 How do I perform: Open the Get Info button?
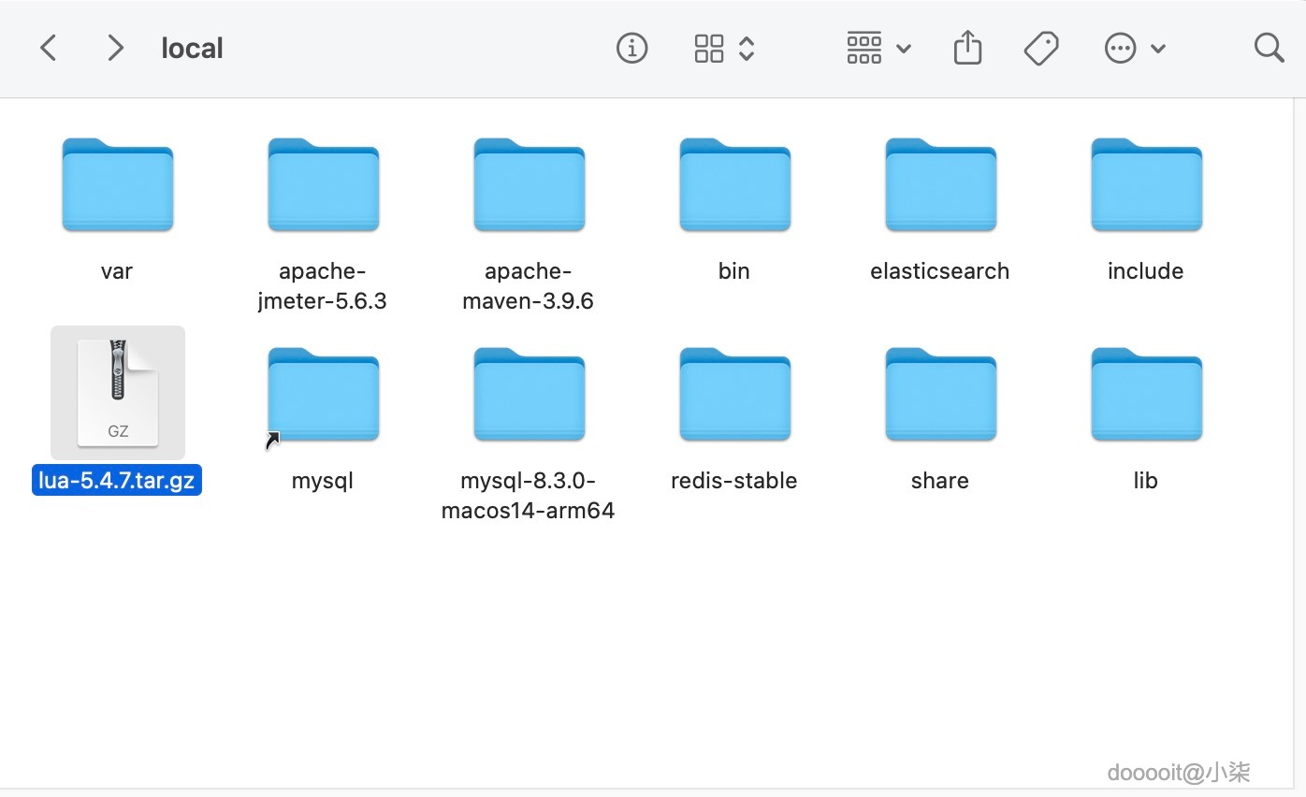pyautogui.click(x=632, y=48)
